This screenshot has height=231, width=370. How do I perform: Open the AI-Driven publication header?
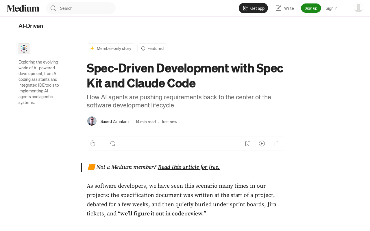(31, 26)
